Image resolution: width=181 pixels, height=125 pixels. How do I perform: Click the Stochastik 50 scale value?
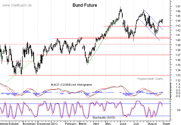(x=178, y=110)
